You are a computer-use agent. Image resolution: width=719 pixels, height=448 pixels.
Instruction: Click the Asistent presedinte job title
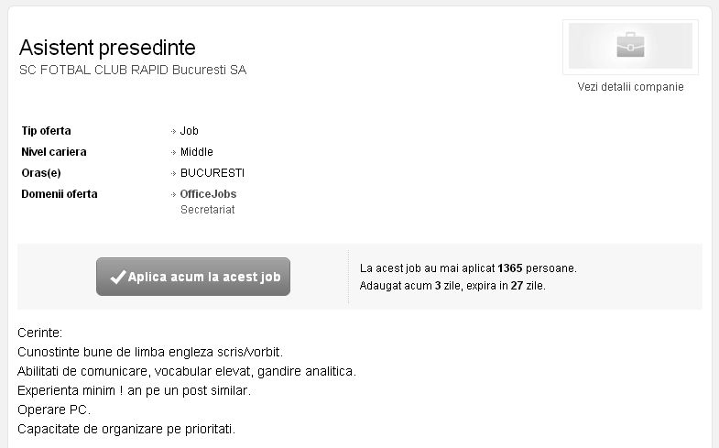click(107, 48)
